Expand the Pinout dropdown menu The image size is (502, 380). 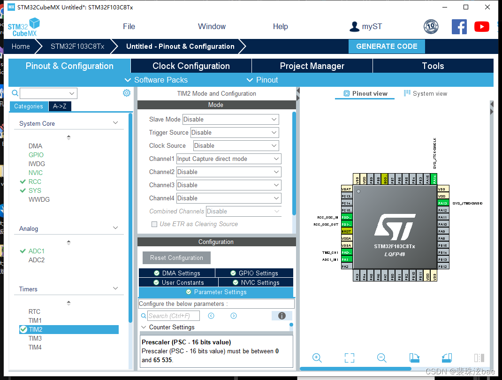pyautogui.click(x=262, y=80)
